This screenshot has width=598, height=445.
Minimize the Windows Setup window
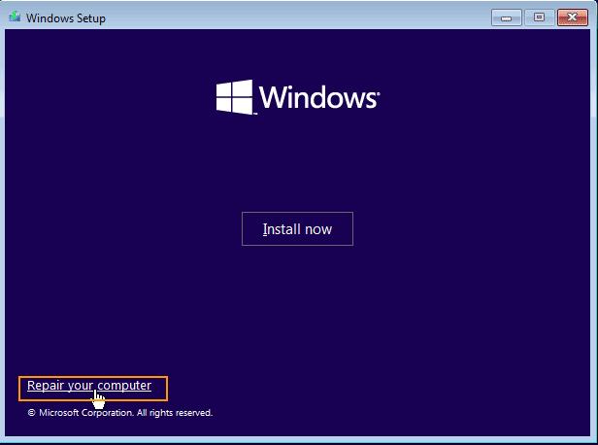click(506, 17)
